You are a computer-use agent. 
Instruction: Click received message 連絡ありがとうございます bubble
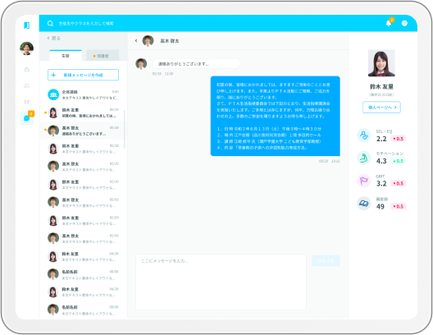tap(196, 64)
